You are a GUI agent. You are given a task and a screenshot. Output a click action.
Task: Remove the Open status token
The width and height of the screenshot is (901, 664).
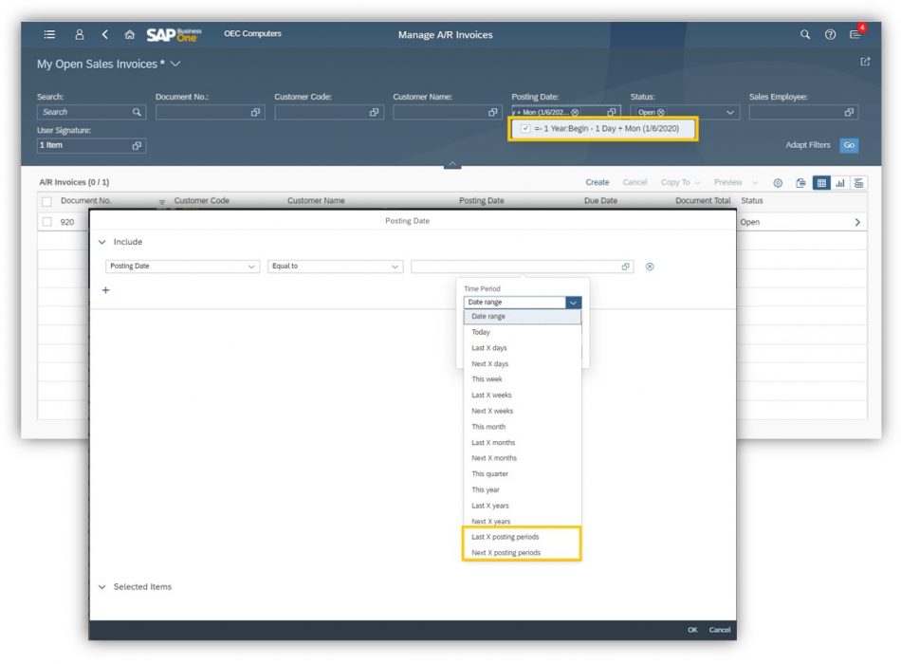click(x=661, y=112)
